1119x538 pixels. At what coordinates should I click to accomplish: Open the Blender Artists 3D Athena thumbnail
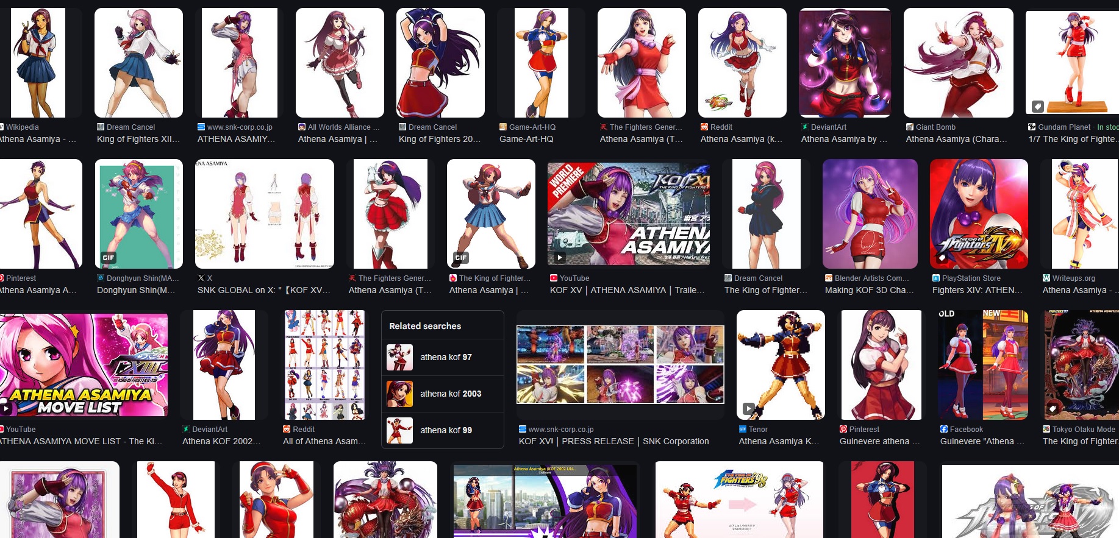[870, 214]
